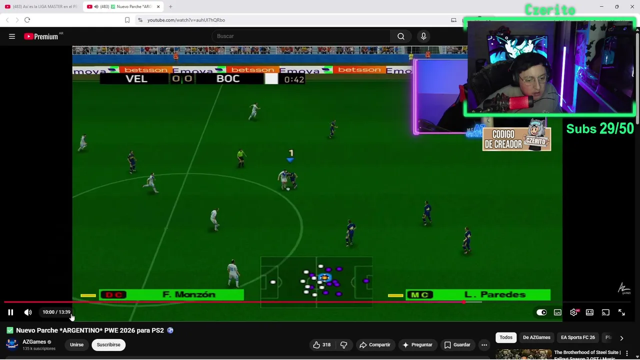Save the video with Guardar
The height and width of the screenshot is (360, 640).
coord(457,344)
